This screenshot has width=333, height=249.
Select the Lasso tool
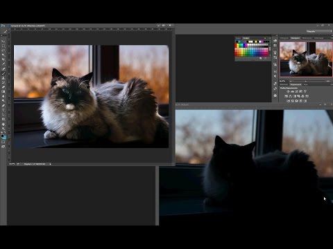tap(3, 50)
